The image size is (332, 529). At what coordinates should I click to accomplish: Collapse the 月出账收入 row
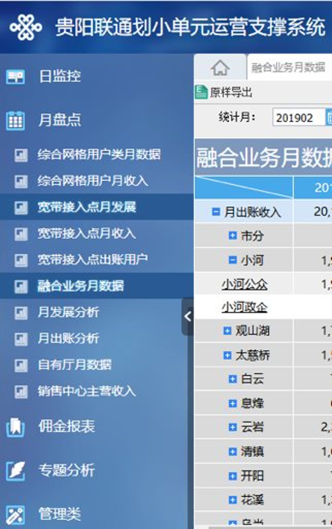coord(216,212)
